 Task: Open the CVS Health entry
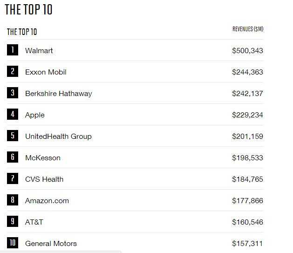coord(44,179)
